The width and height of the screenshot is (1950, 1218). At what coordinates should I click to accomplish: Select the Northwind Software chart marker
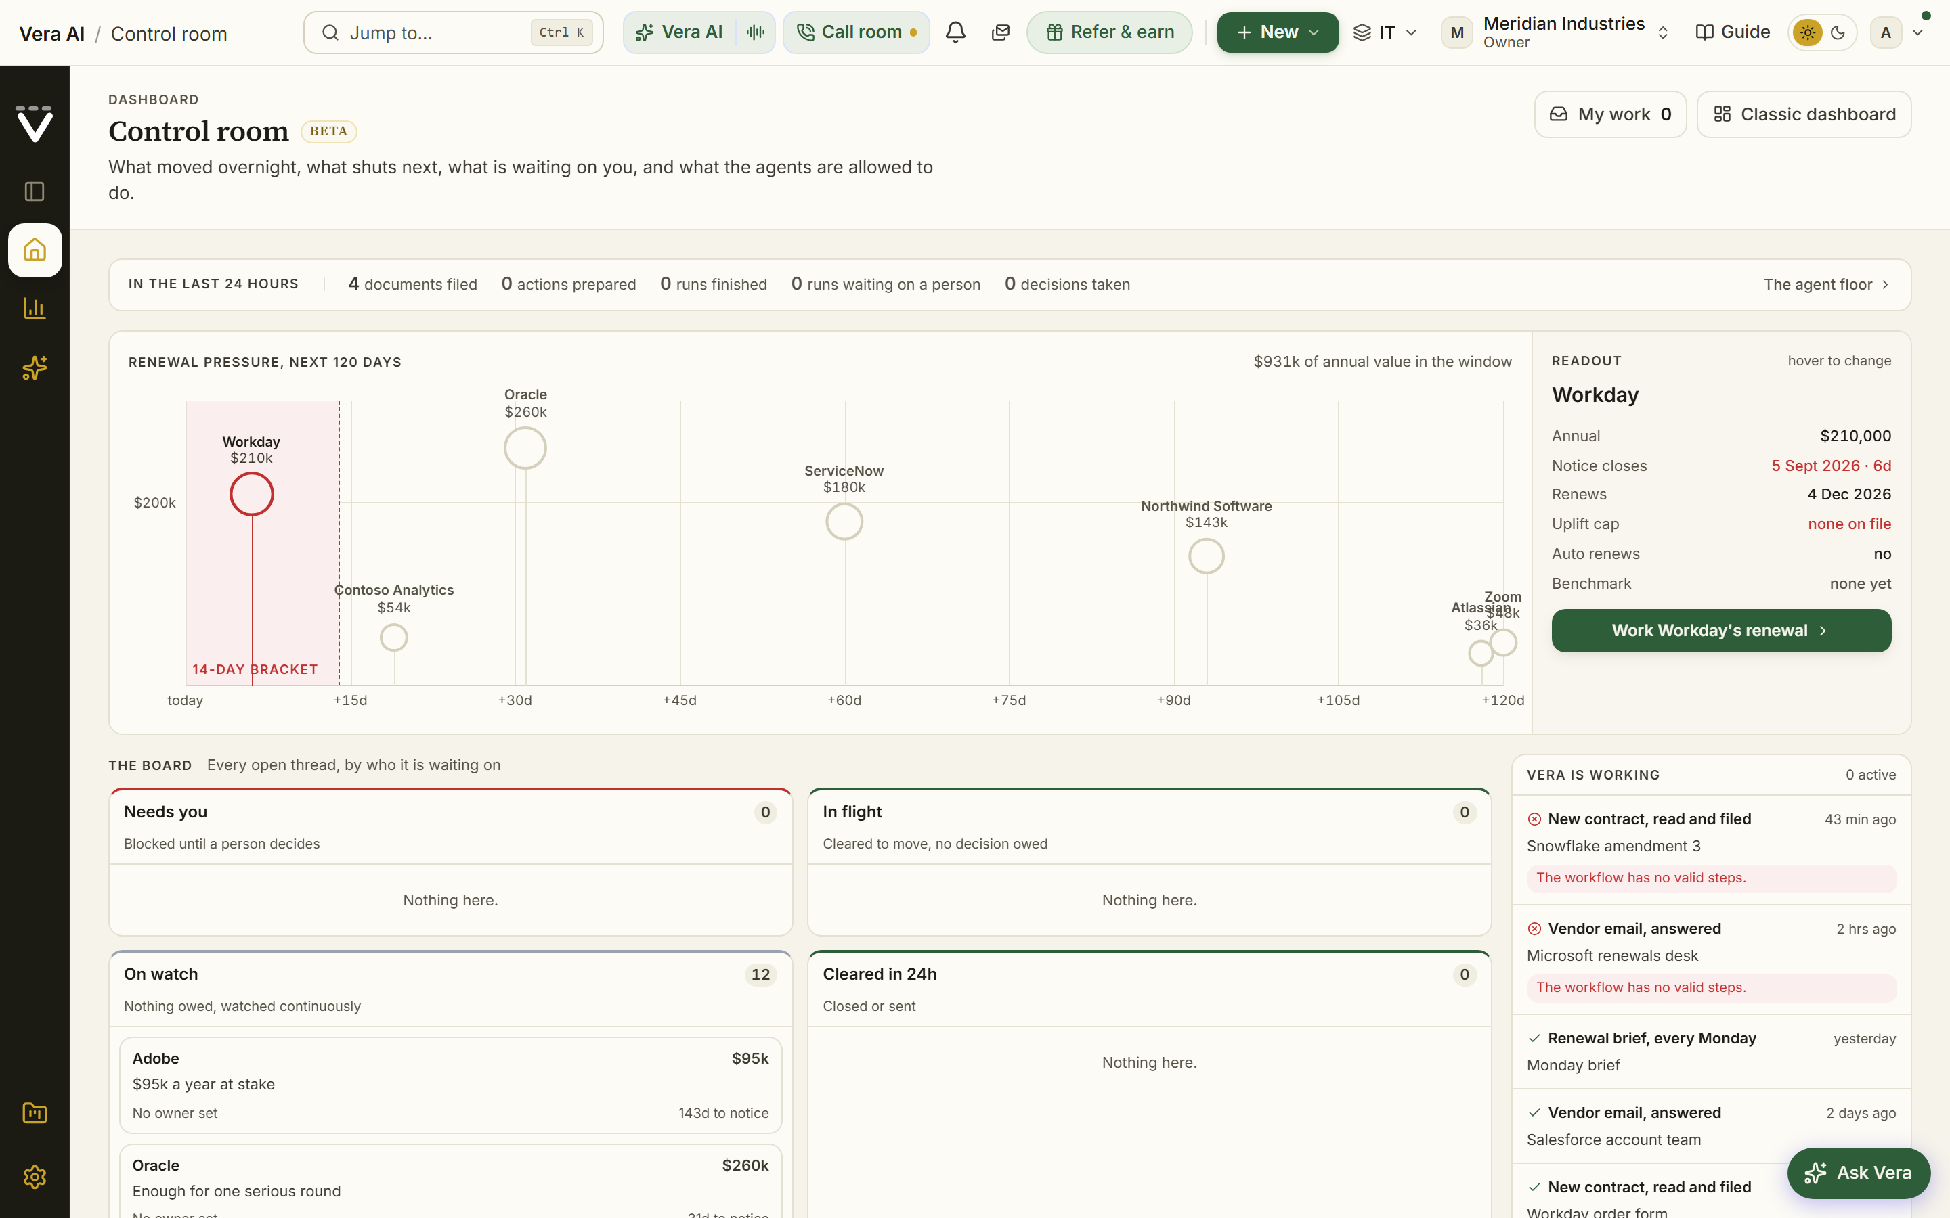1207,557
